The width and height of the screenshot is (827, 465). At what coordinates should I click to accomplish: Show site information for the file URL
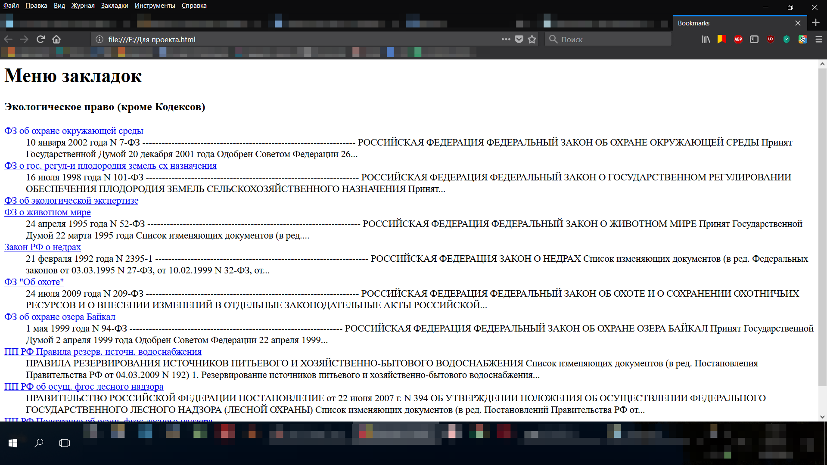click(x=99, y=39)
